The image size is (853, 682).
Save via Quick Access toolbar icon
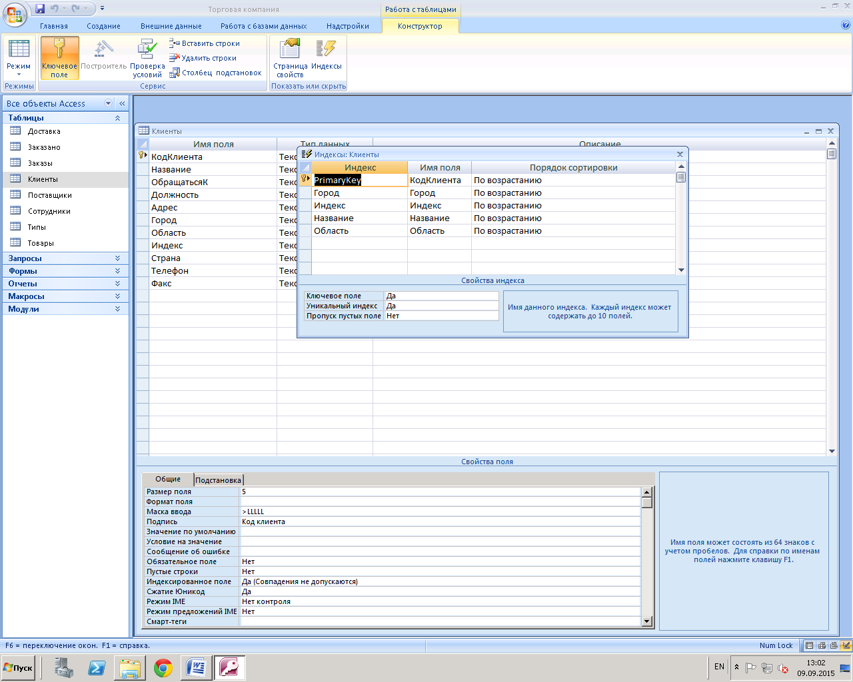[x=40, y=9]
